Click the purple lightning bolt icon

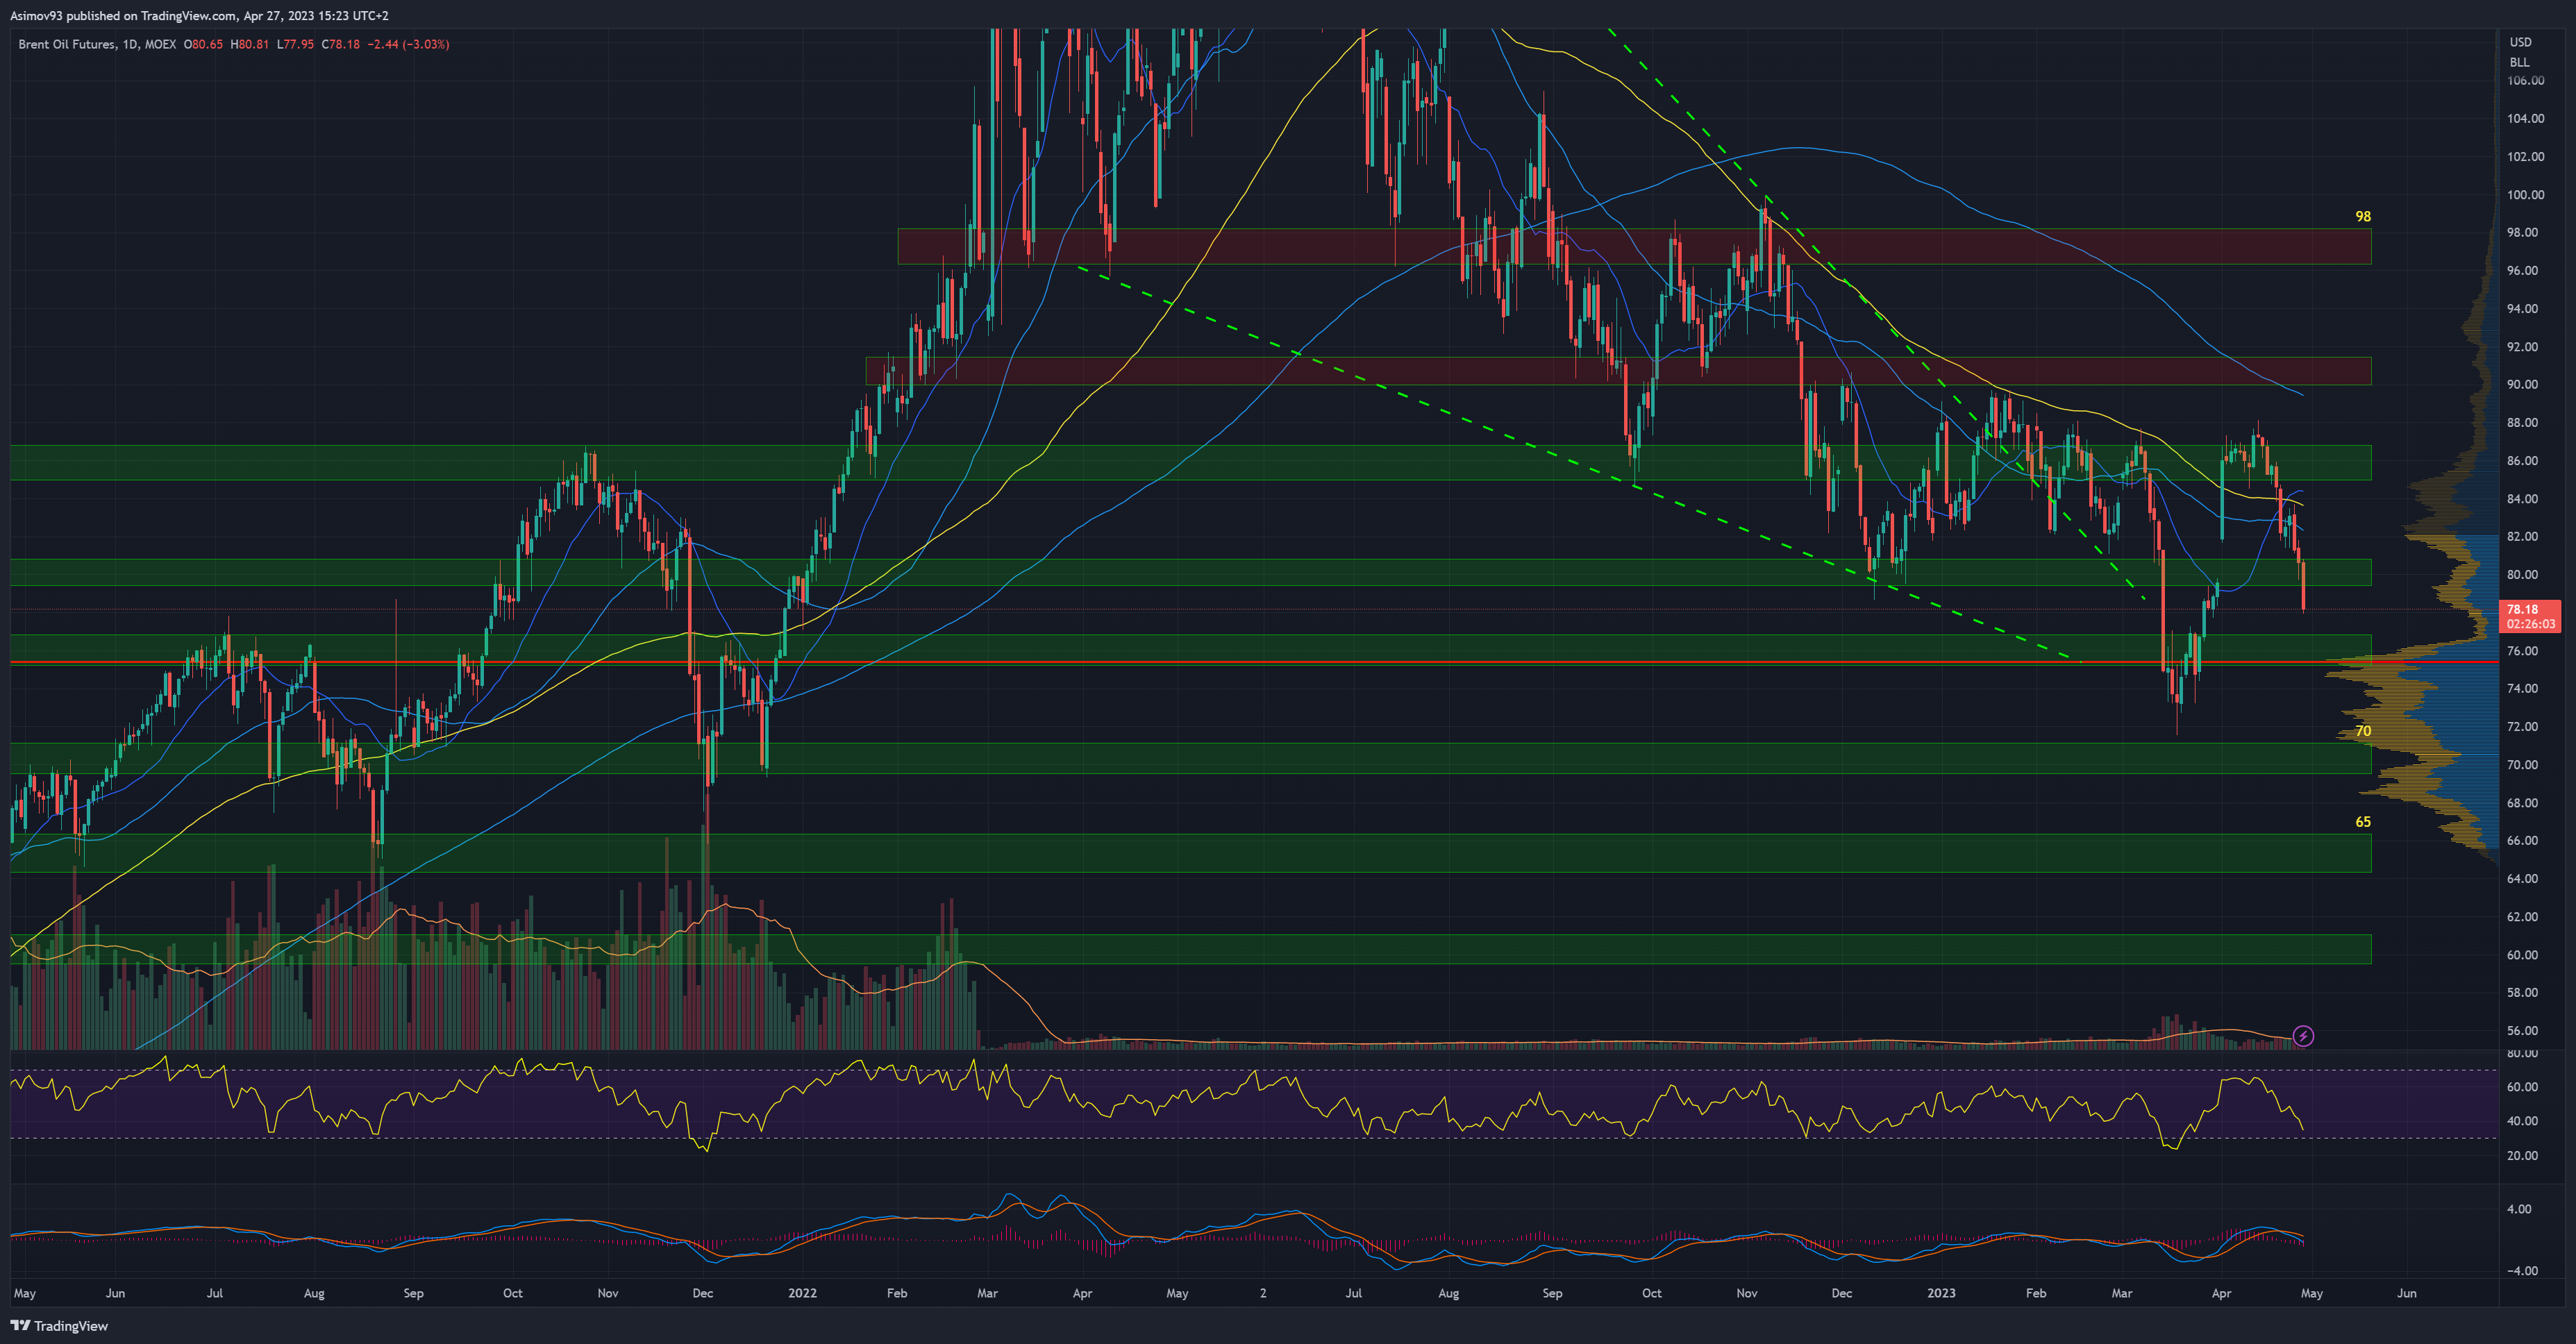(2303, 1036)
